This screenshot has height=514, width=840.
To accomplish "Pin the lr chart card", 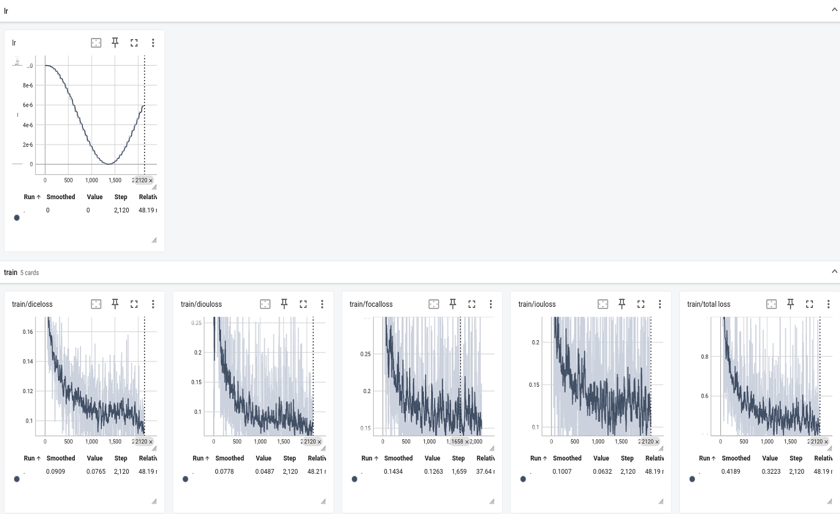I will 115,43.
